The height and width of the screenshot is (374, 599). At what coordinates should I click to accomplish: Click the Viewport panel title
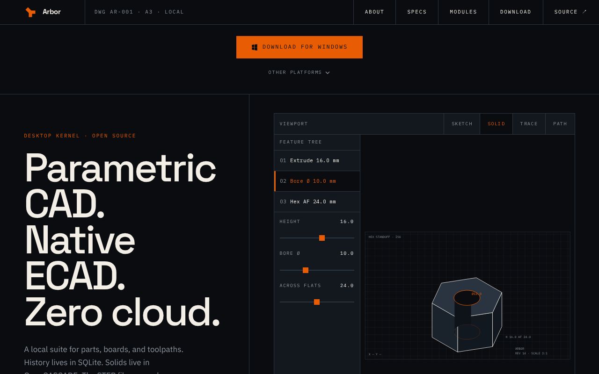(294, 124)
